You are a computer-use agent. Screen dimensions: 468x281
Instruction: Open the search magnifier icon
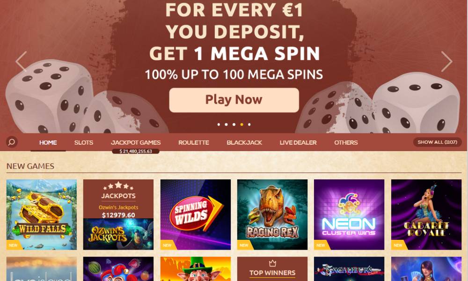(12, 142)
